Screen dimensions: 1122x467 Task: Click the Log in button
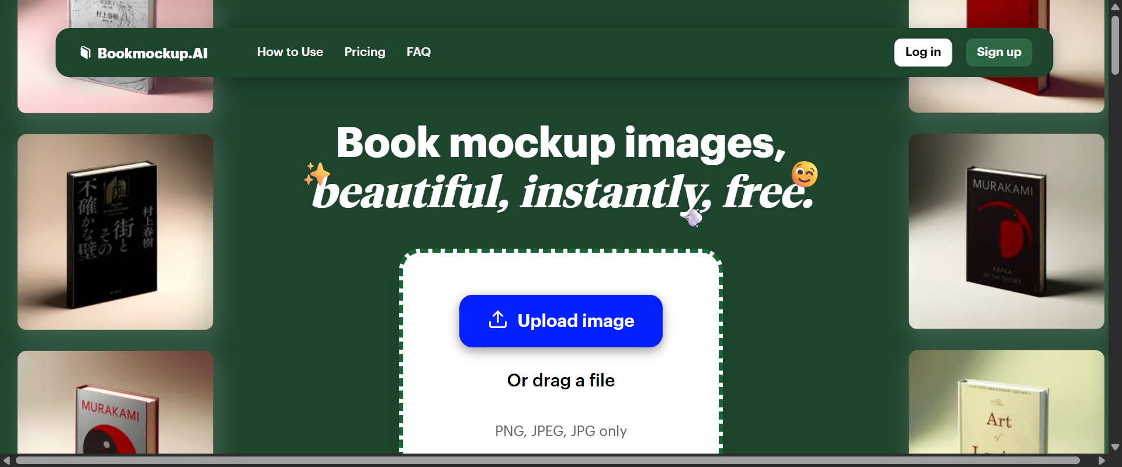923,53
